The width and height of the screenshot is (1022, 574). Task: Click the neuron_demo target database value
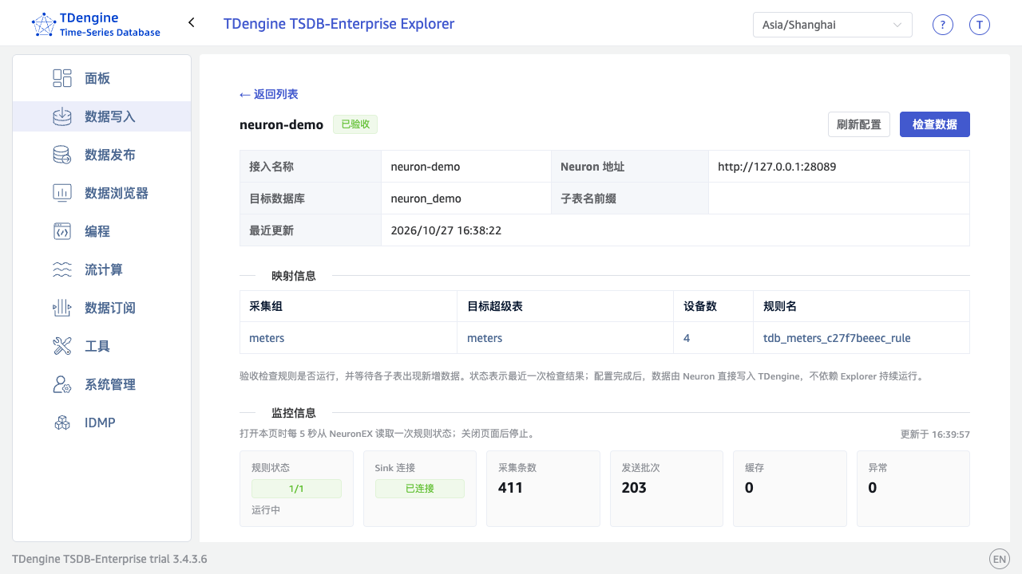pyautogui.click(x=426, y=199)
